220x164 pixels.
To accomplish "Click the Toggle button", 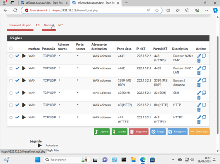I will pyautogui.click(x=158, y=132).
